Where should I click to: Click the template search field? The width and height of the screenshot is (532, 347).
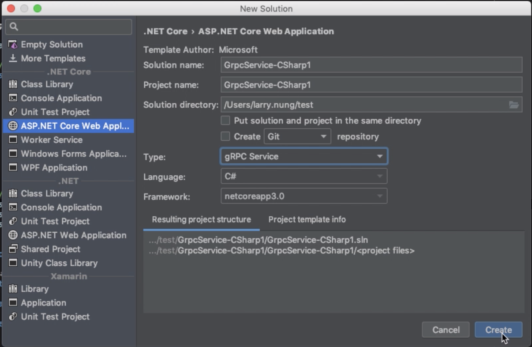point(68,27)
